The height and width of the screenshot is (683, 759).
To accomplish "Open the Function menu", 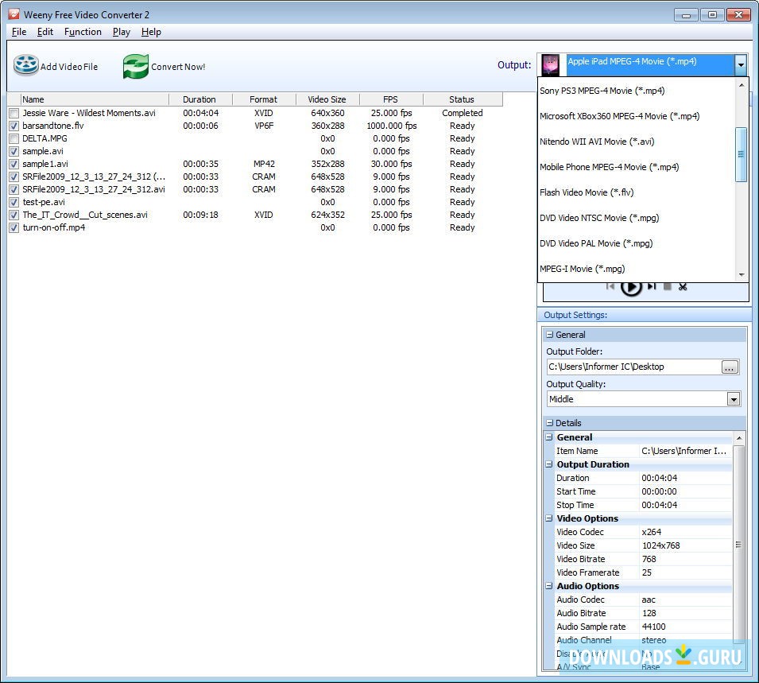I will point(83,32).
